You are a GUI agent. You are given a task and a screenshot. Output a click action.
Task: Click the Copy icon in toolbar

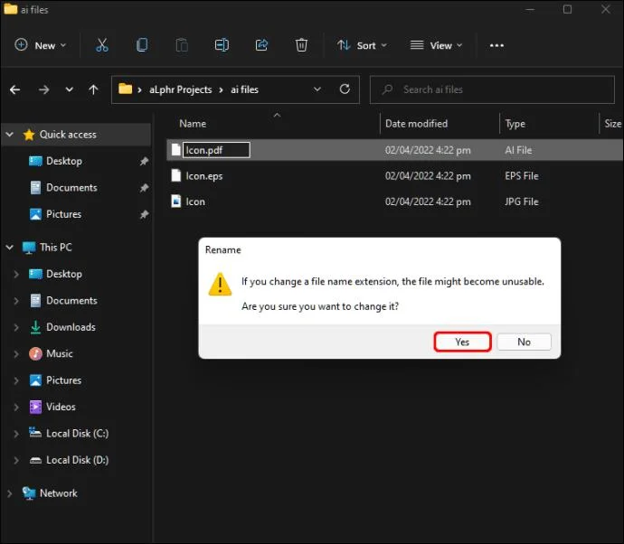pyautogui.click(x=142, y=45)
